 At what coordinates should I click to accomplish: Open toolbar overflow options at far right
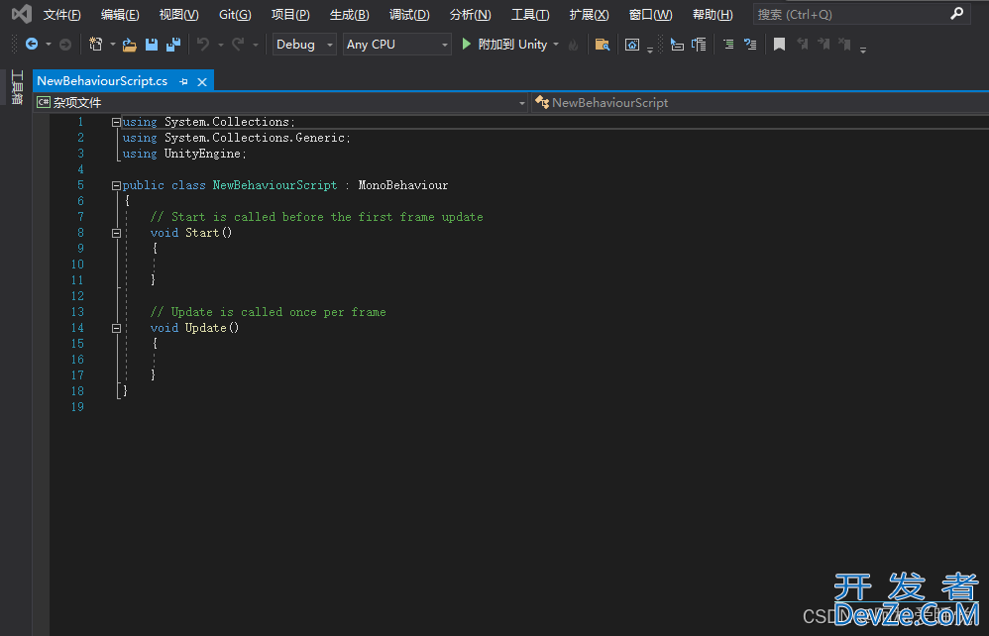coord(863,50)
